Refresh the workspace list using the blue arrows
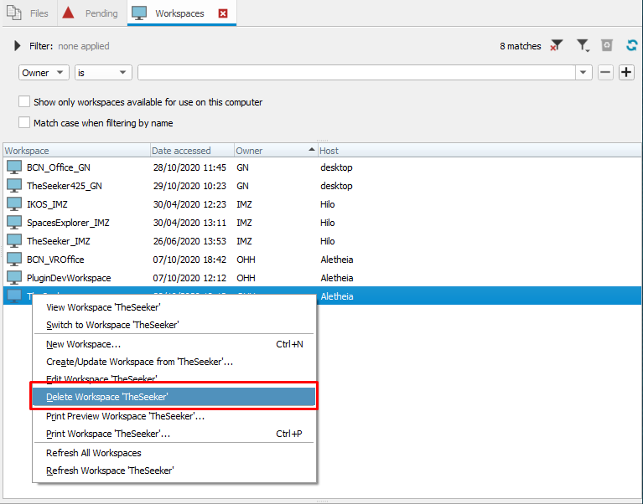 (632, 45)
